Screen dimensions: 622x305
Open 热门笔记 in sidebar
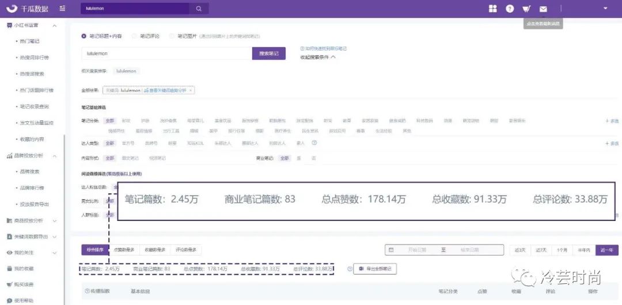point(29,41)
